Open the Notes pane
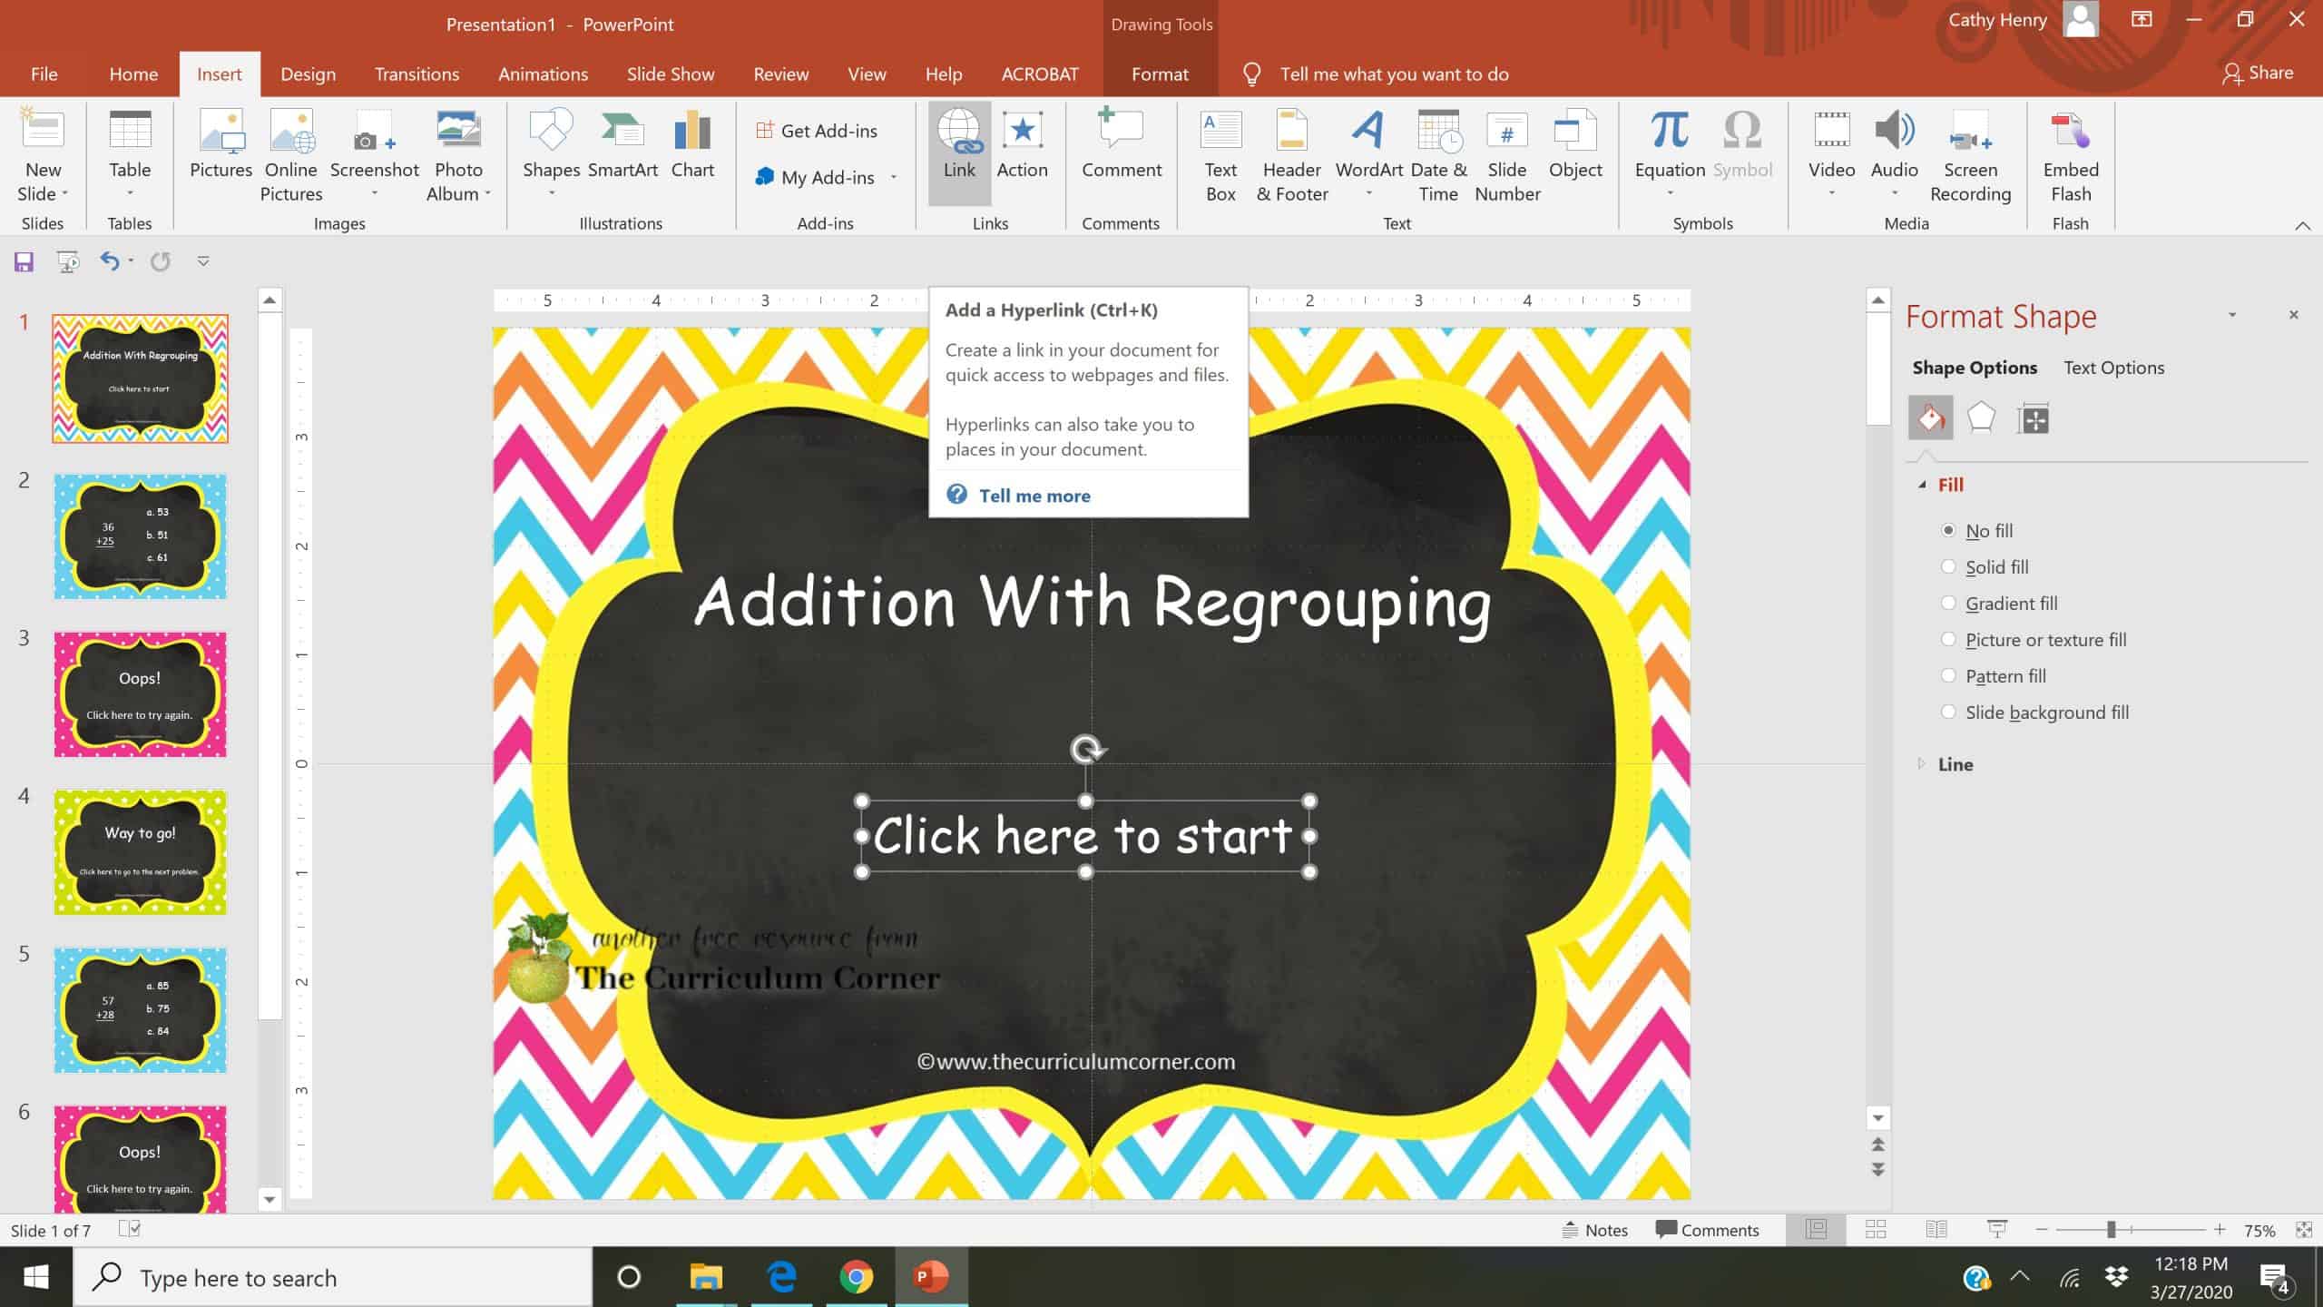The height and width of the screenshot is (1307, 2323). point(1598,1229)
